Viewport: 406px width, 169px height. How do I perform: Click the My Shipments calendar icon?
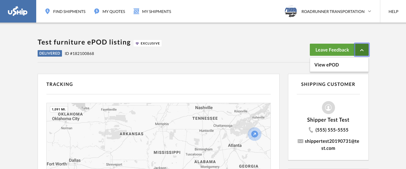(136, 11)
